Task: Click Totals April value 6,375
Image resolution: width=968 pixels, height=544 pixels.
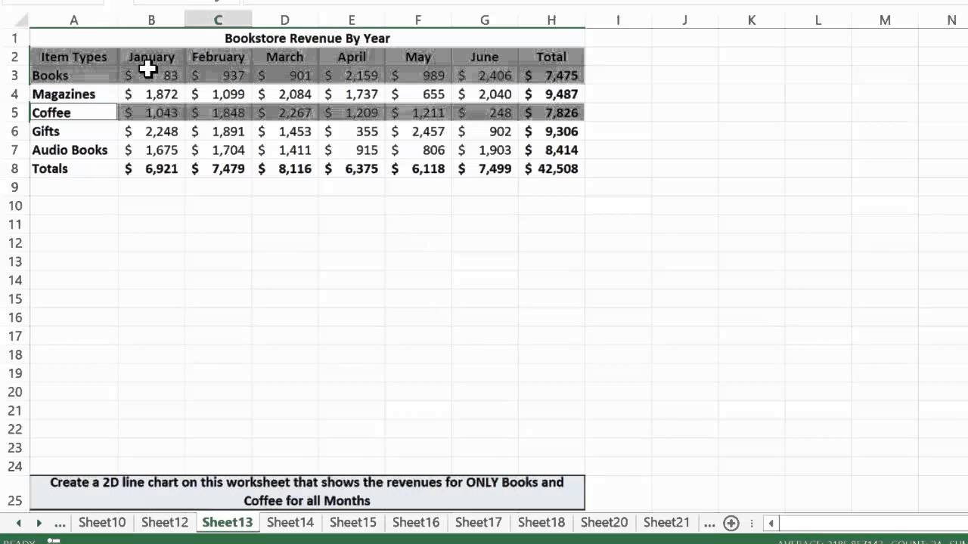Action: (352, 168)
